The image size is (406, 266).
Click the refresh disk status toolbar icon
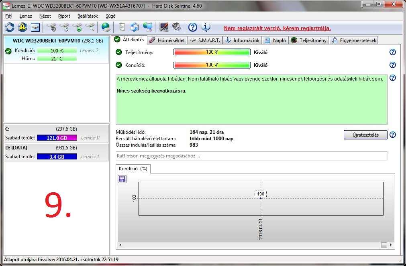pyautogui.click(x=10, y=27)
